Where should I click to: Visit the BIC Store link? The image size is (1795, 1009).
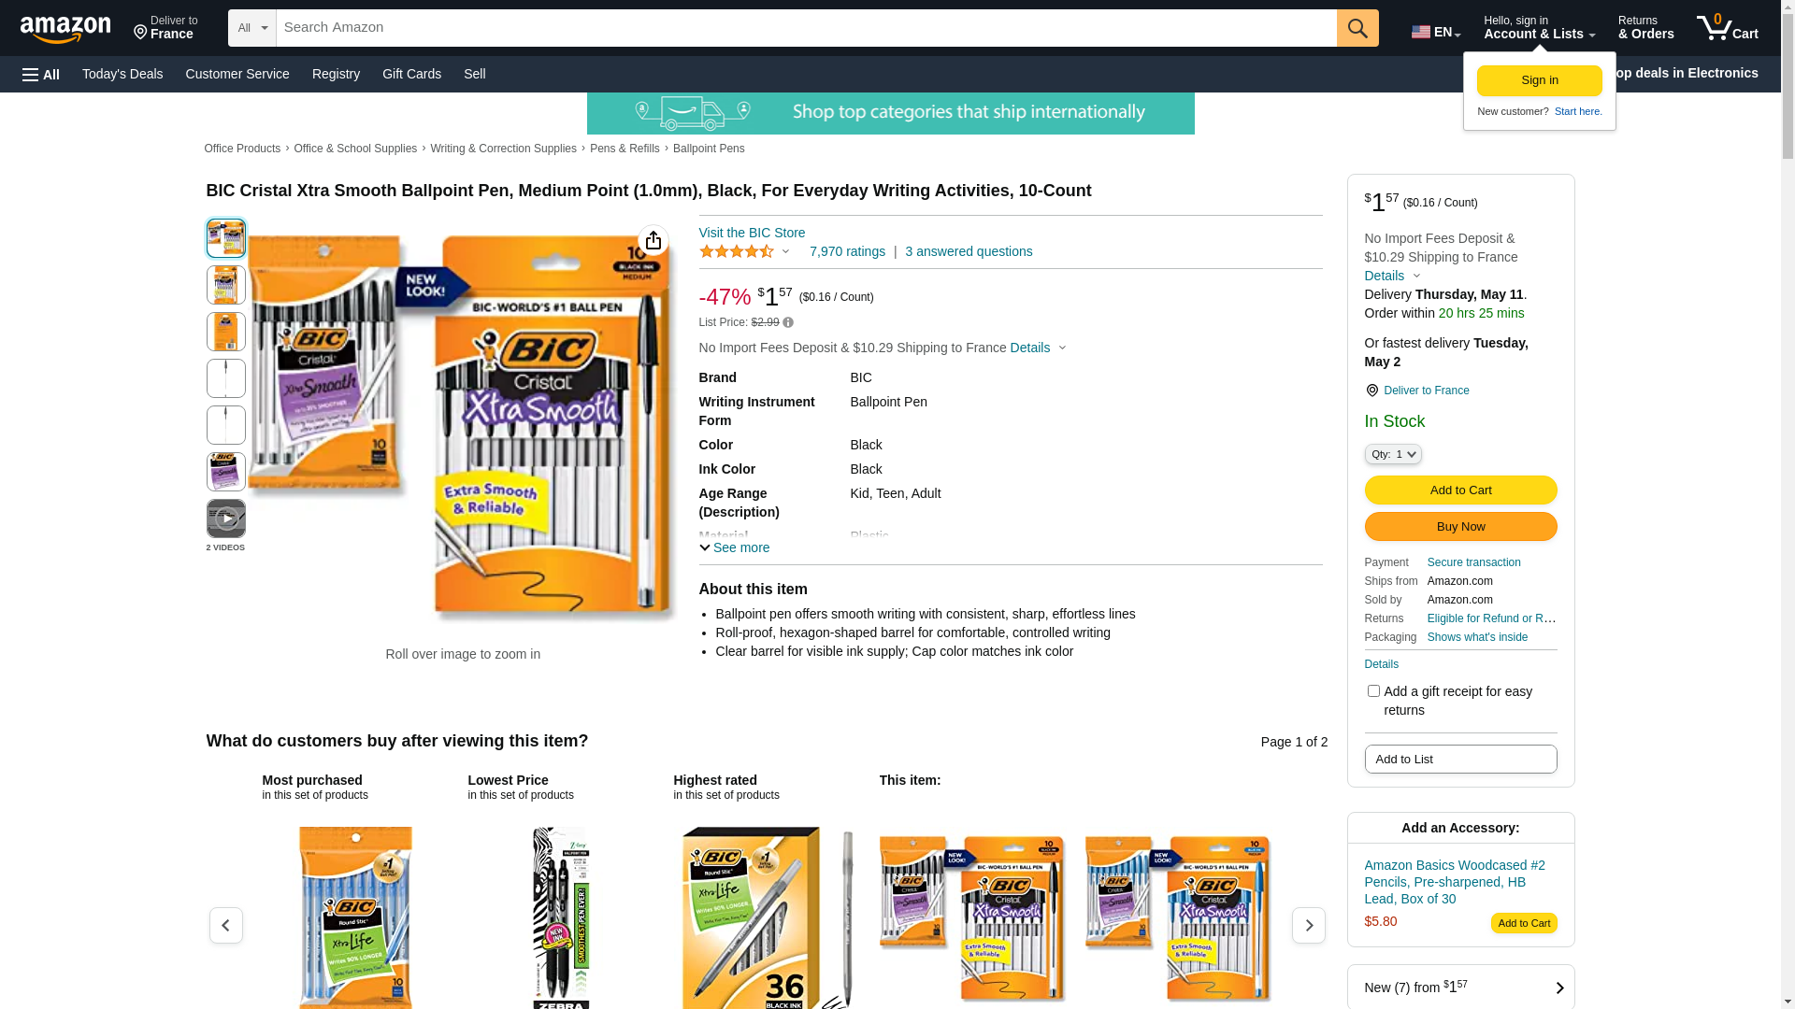752,233
